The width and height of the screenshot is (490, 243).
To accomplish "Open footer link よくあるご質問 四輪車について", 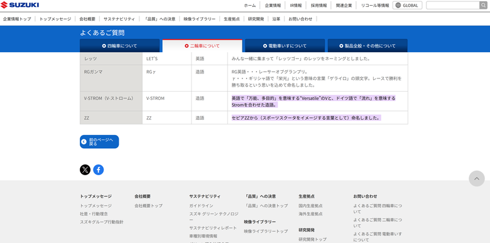I will click(378, 208).
